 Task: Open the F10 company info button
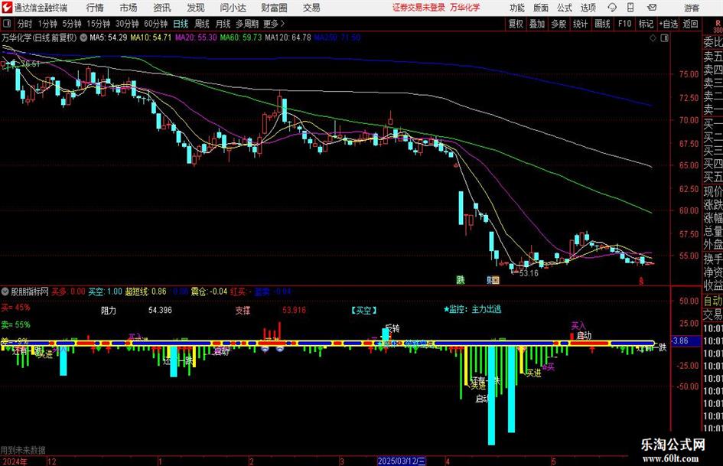pyautogui.click(x=625, y=24)
